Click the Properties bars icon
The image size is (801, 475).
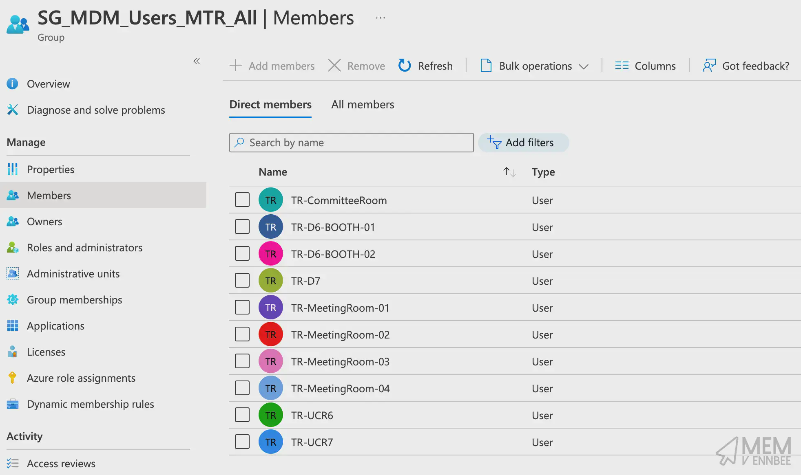tap(13, 169)
